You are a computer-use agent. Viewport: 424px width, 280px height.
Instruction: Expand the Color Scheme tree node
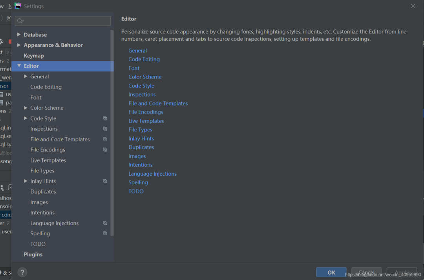[26, 108]
